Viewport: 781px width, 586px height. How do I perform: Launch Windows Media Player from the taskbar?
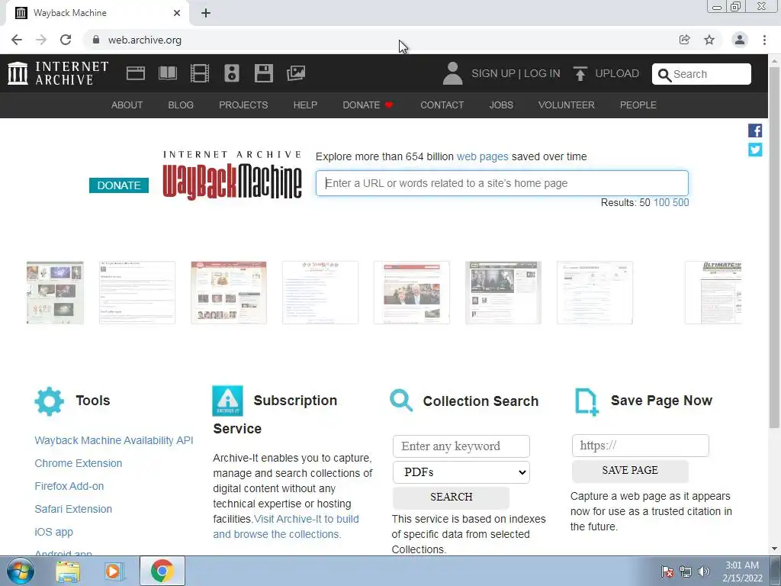pyautogui.click(x=113, y=571)
